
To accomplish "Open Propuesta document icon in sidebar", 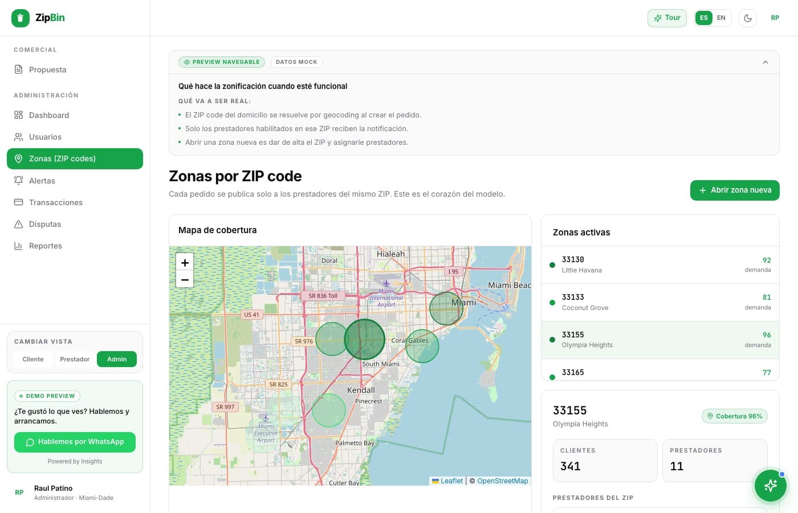I will click(18, 70).
